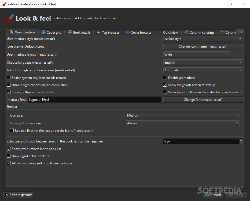Click Restore defaults button
250x201 pixels.
click(x=18, y=195)
